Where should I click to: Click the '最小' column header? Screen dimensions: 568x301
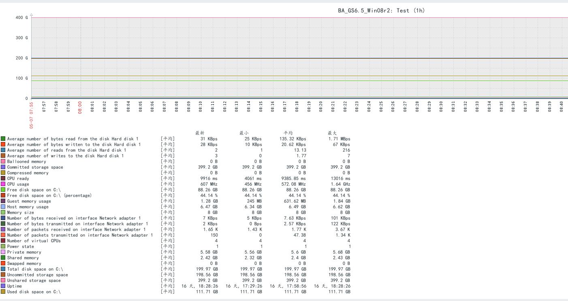click(244, 133)
